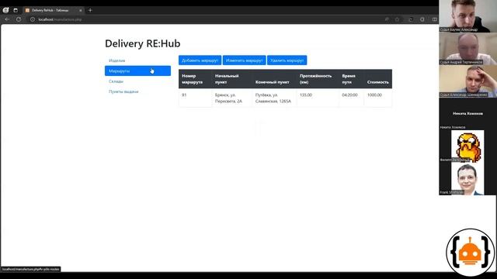Go back using browser back arrow

[7, 19]
